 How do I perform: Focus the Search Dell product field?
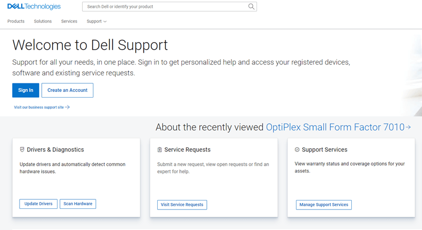[x=169, y=6]
